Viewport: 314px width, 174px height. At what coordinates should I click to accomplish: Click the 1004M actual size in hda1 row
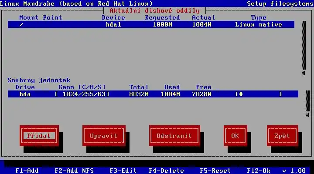pos(201,24)
